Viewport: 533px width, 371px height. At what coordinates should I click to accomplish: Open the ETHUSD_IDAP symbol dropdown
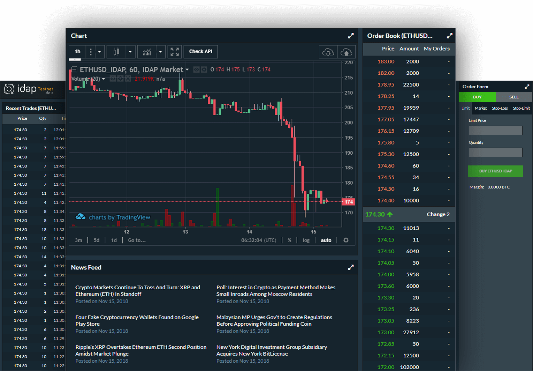point(187,70)
